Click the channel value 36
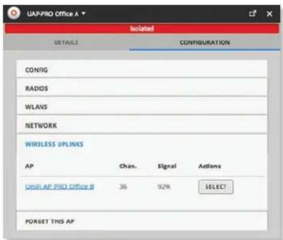The image size is (283, 240). click(x=123, y=187)
